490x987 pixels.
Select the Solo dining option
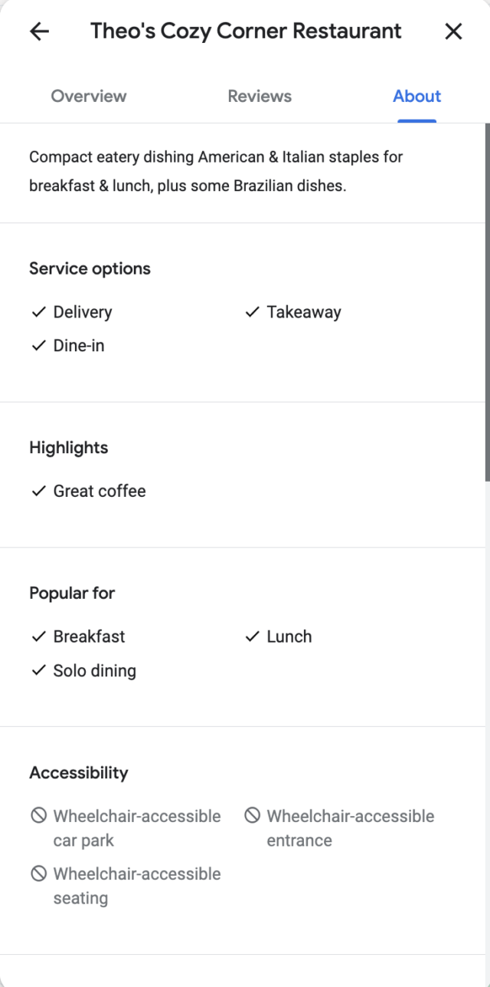[x=94, y=670]
